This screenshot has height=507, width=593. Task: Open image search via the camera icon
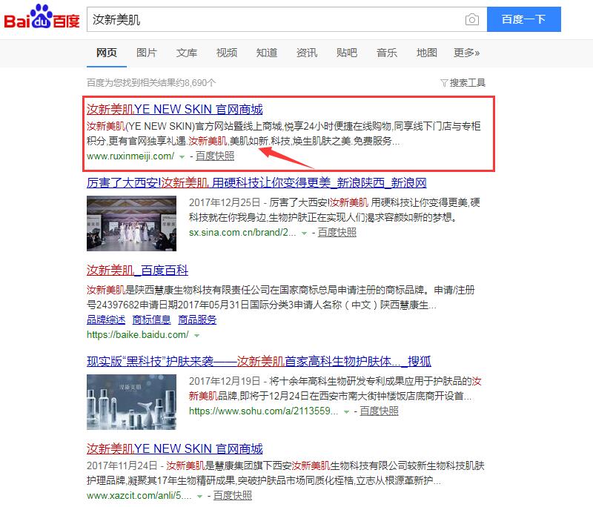click(472, 19)
